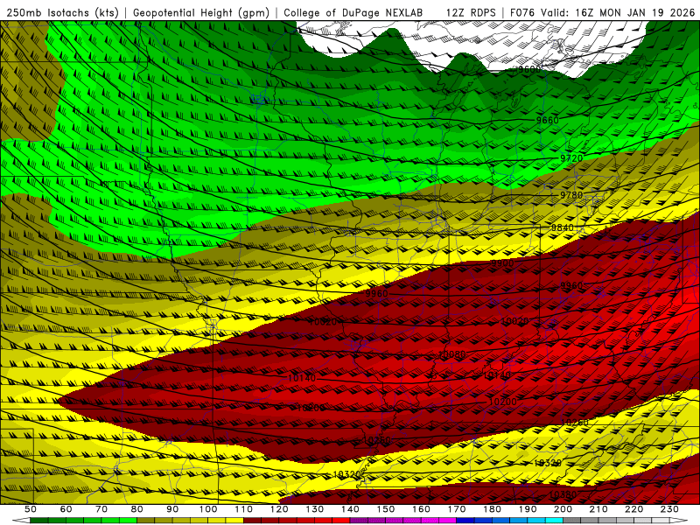
Task: Click the 70 value on the color scale
Action: 101,509
